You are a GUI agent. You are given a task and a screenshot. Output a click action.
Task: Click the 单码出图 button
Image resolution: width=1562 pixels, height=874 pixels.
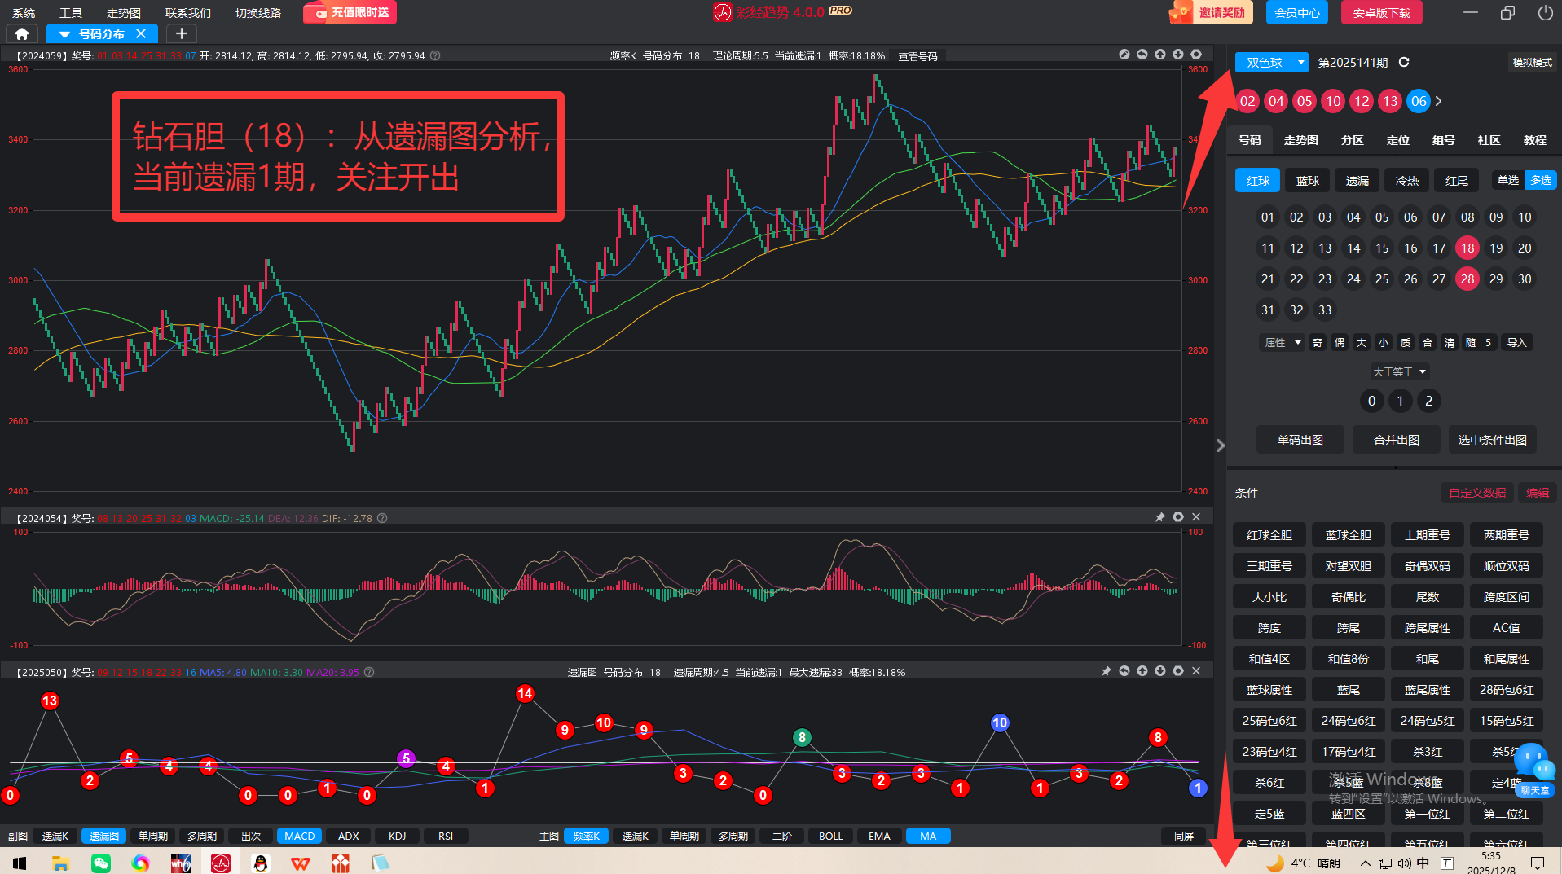click(x=1300, y=440)
